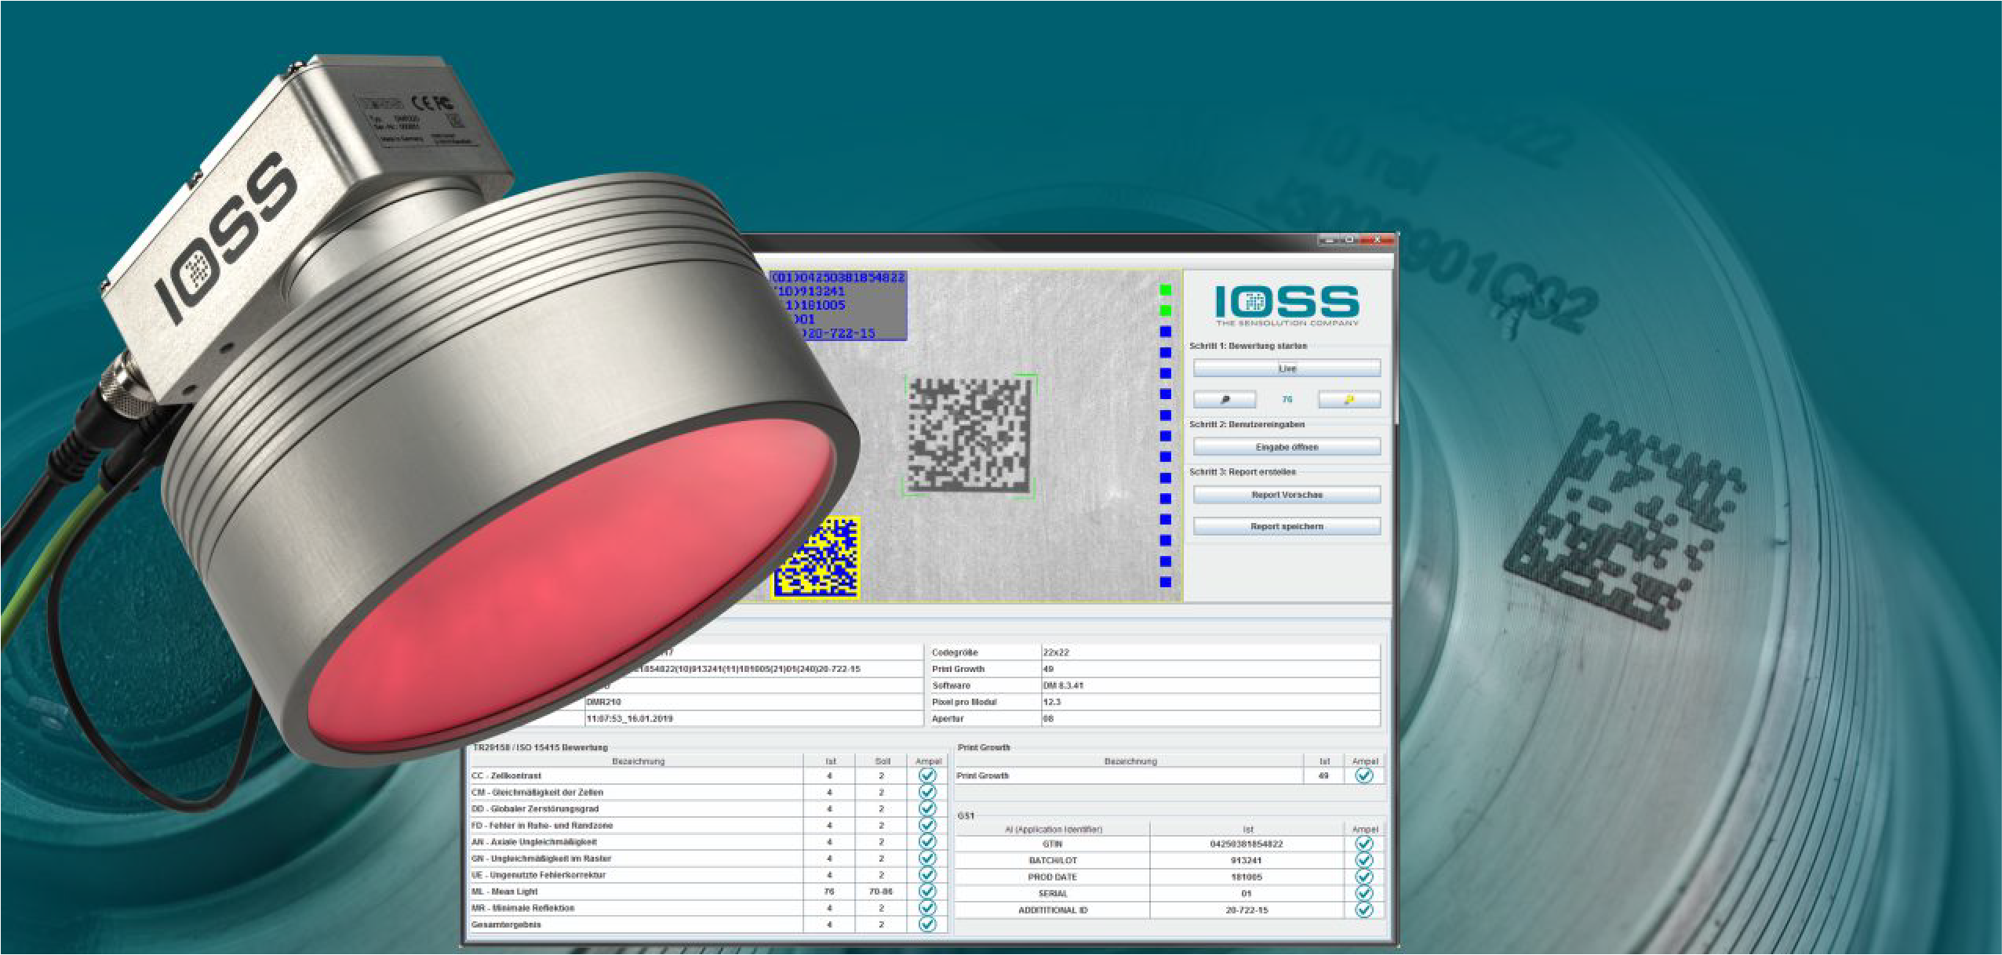
Task: Start the Live evaluation
Action: 1287,368
